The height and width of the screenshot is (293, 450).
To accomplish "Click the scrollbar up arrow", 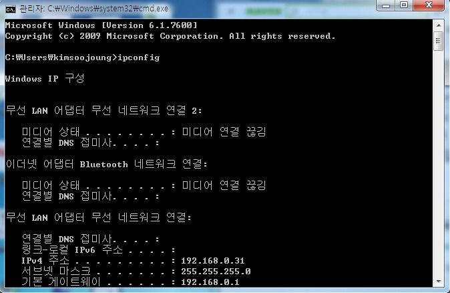I will coord(439,25).
